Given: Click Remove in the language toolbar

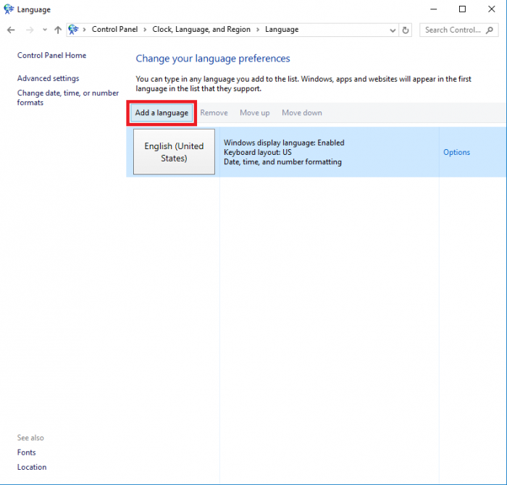Looking at the screenshot, I should [x=214, y=113].
